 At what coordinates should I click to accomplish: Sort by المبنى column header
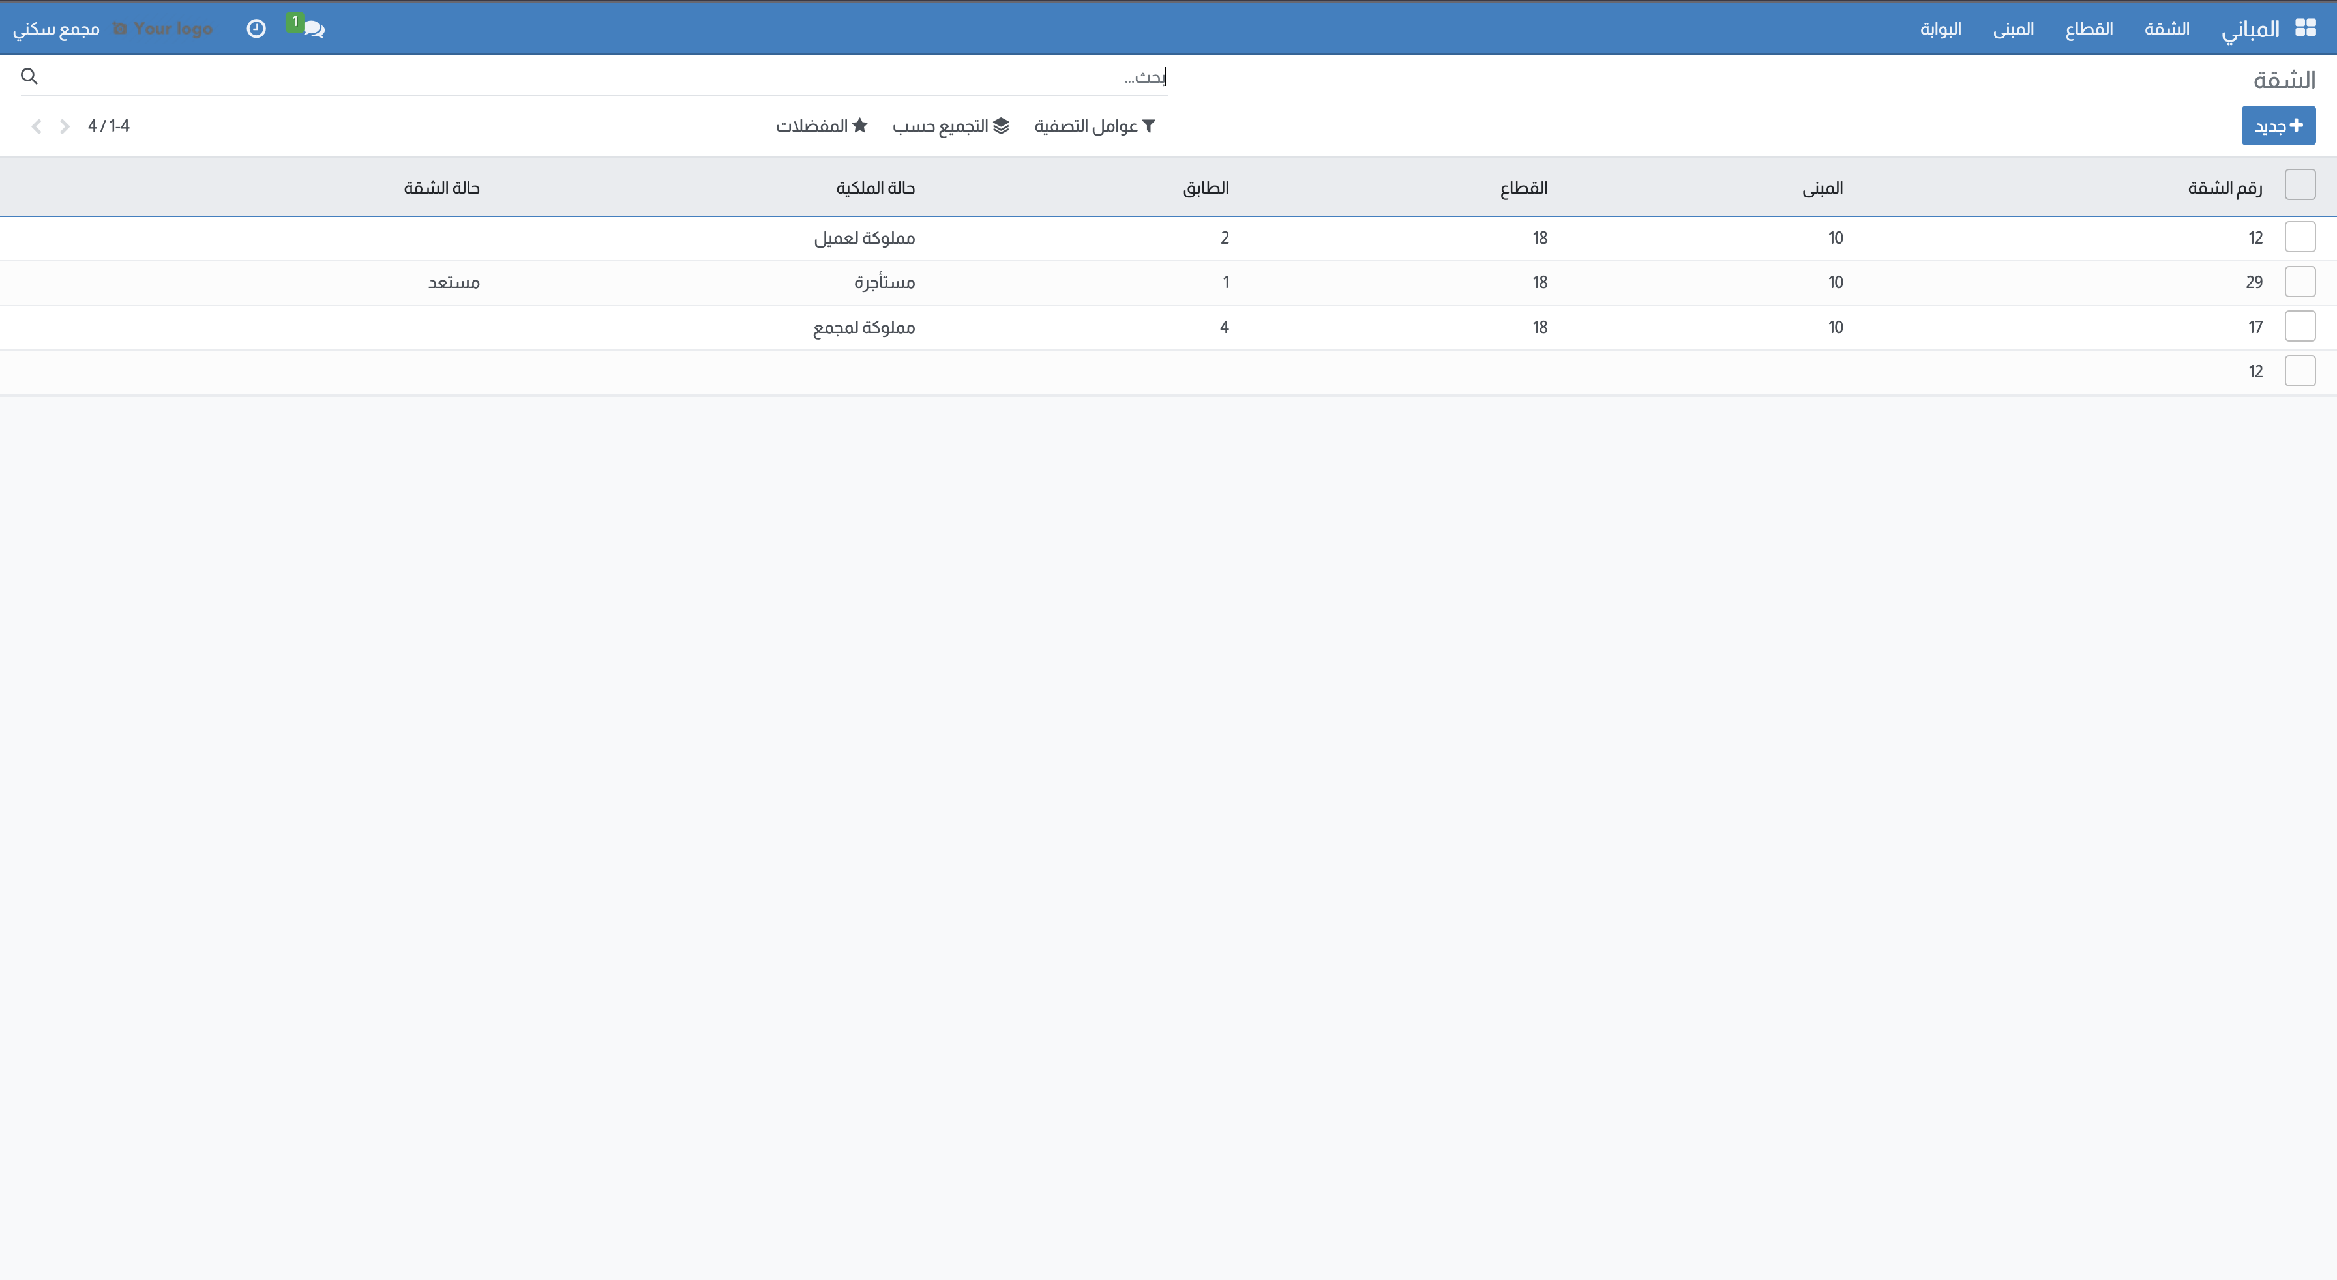[1822, 188]
